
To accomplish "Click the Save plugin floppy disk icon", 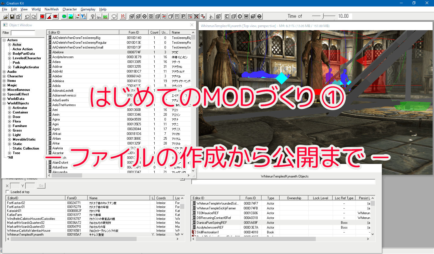I will tap(12, 16).
